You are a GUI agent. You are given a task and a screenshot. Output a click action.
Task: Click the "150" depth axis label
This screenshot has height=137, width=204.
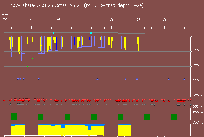pos(196,50)
